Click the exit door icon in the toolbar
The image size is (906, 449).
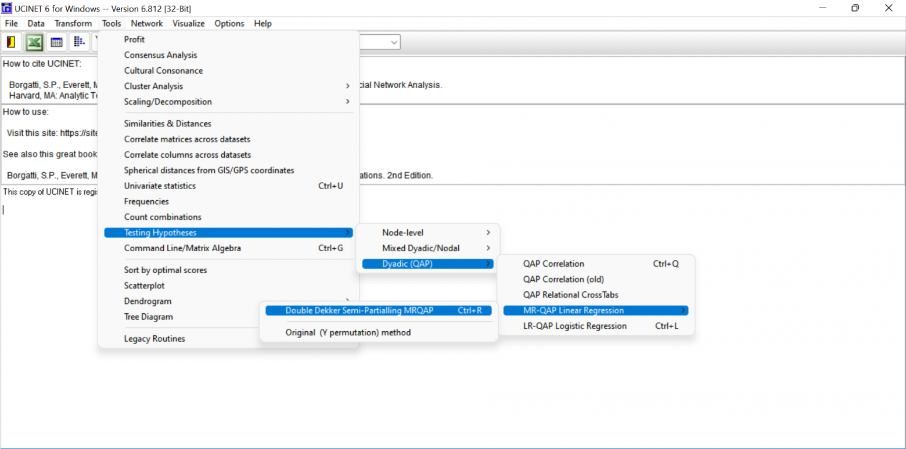click(x=12, y=42)
